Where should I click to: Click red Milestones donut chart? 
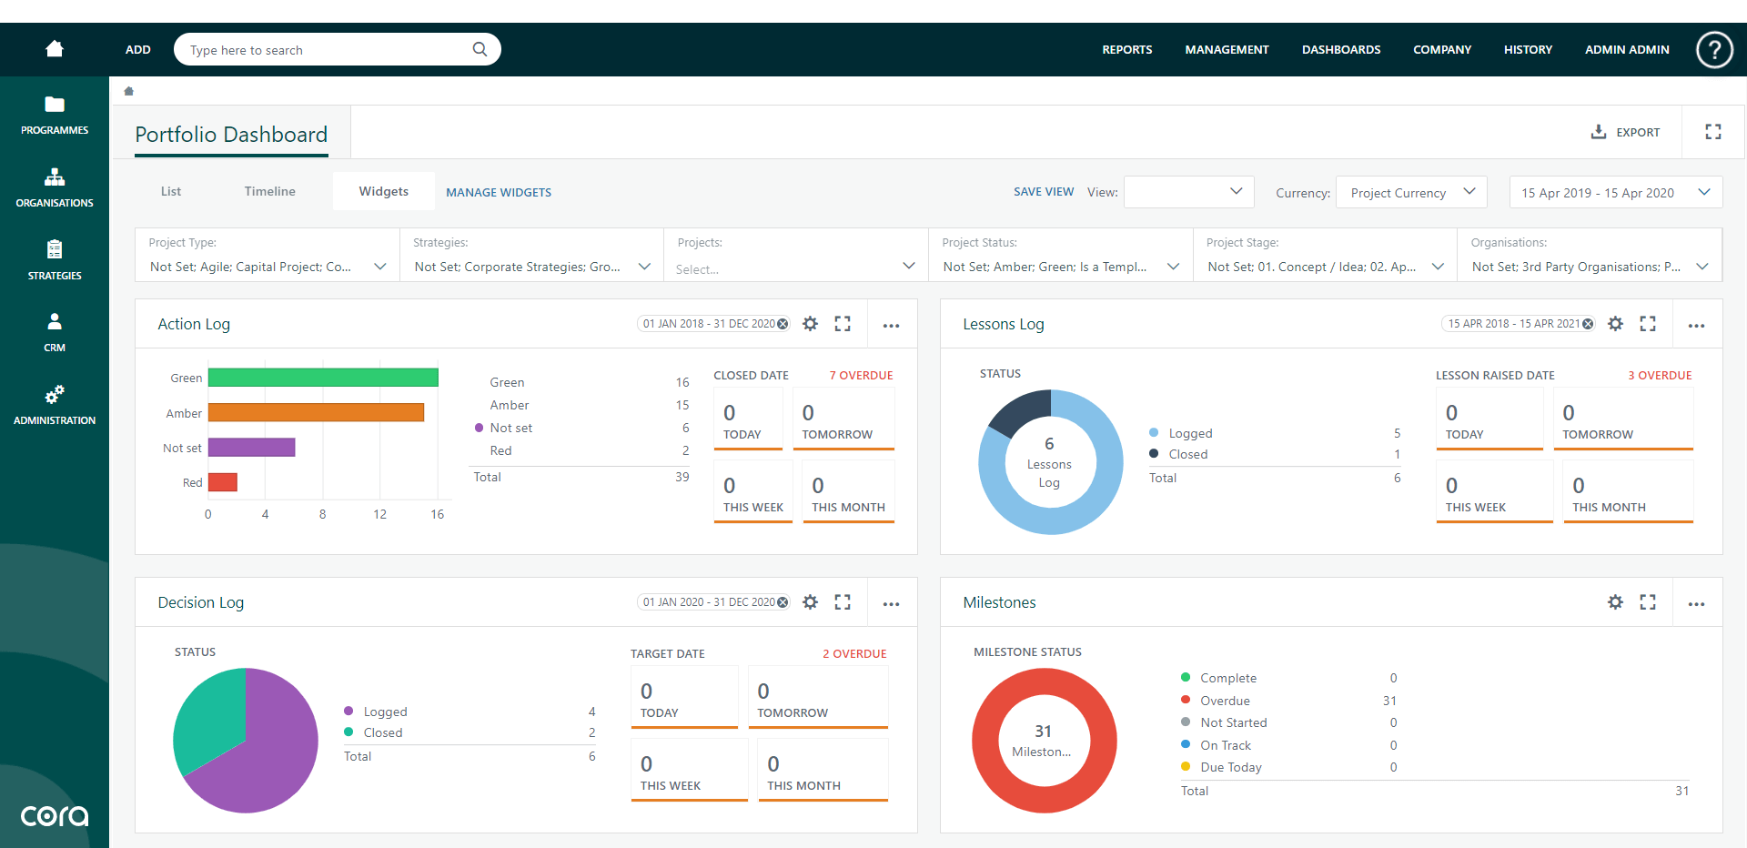click(1045, 741)
